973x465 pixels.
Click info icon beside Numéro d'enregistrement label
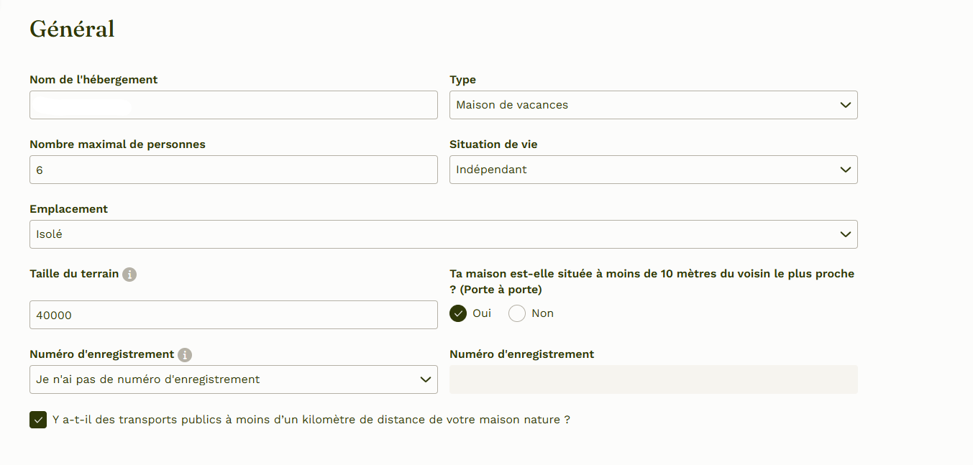tap(185, 355)
